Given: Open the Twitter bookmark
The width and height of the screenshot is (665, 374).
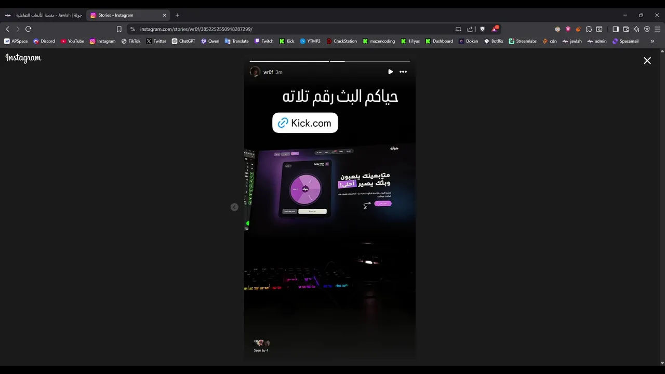Looking at the screenshot, I should click(156, 41).
